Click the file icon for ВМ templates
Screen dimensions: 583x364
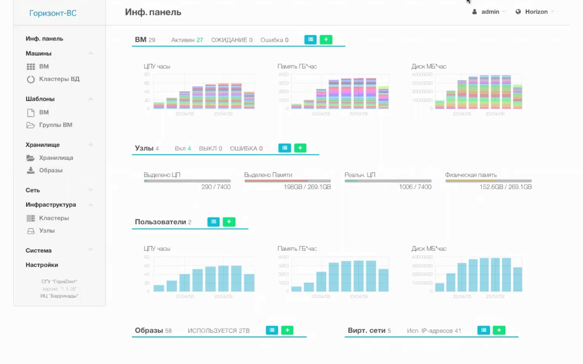[31, 113]
